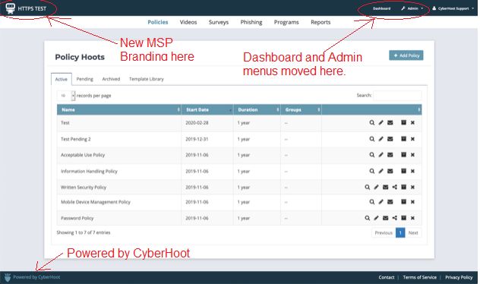Screen dimensions: 480x284
Task: View the Acceptable Use Policy details
Action: (x=371, y=155)
